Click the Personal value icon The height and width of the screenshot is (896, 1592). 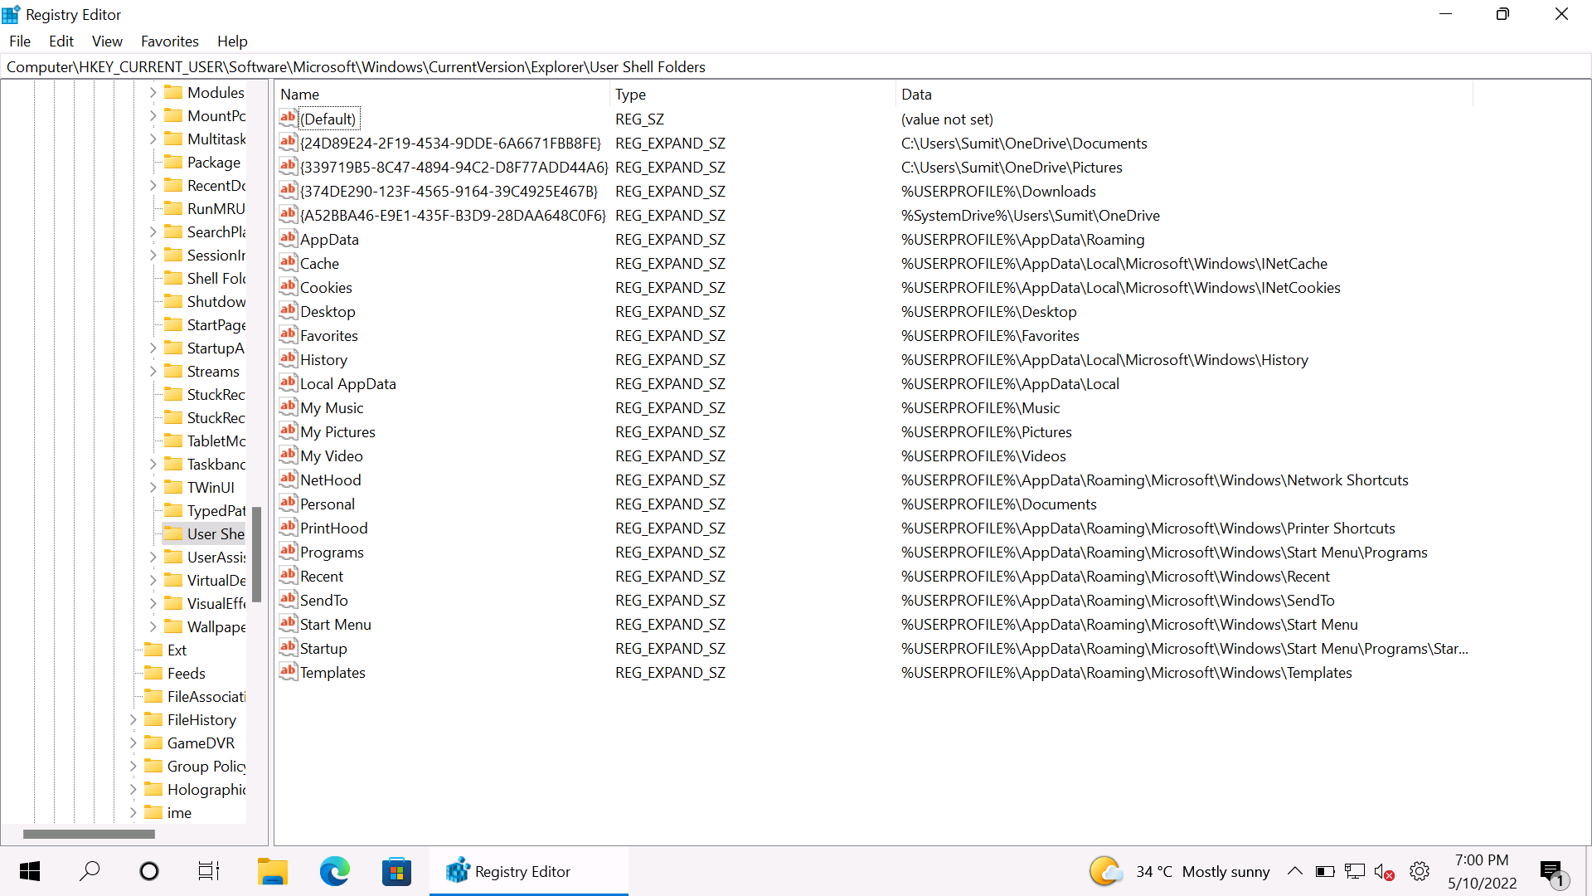click(x=289, y=504)
